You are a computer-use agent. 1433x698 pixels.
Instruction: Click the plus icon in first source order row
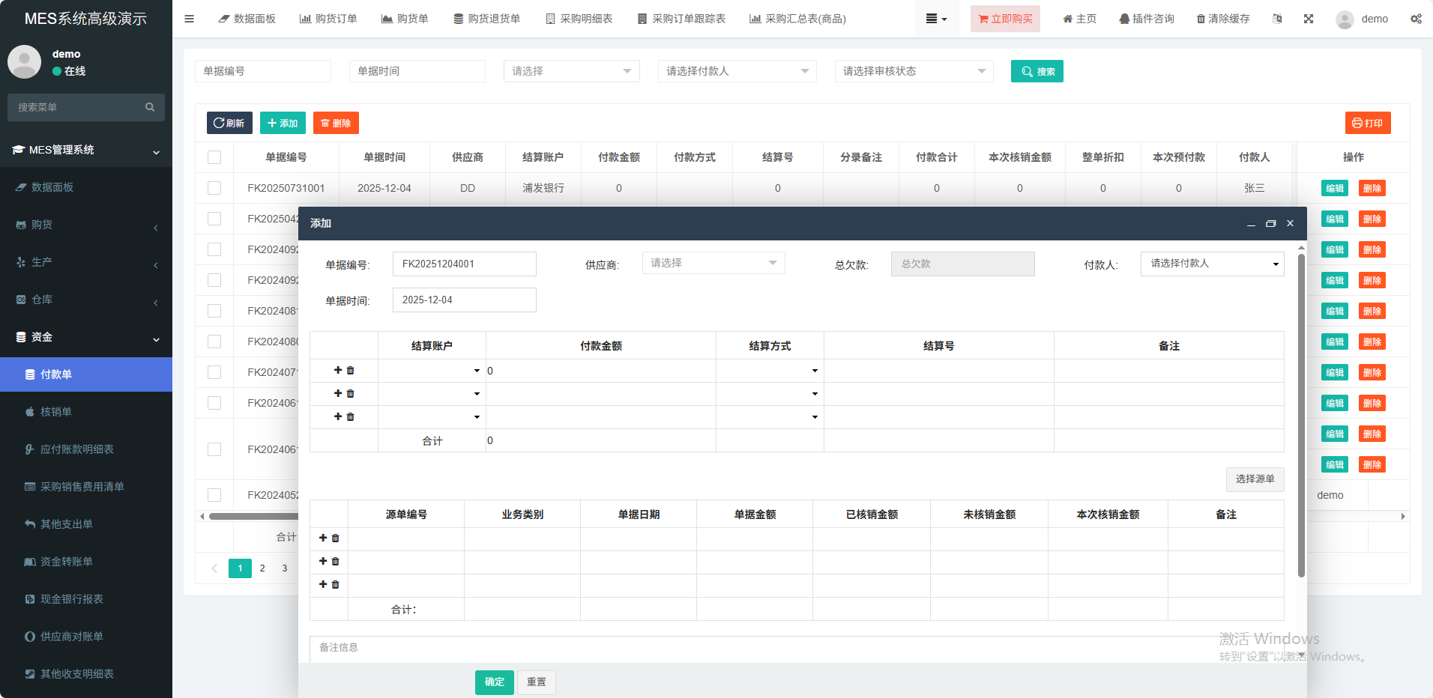pos(323,538)
